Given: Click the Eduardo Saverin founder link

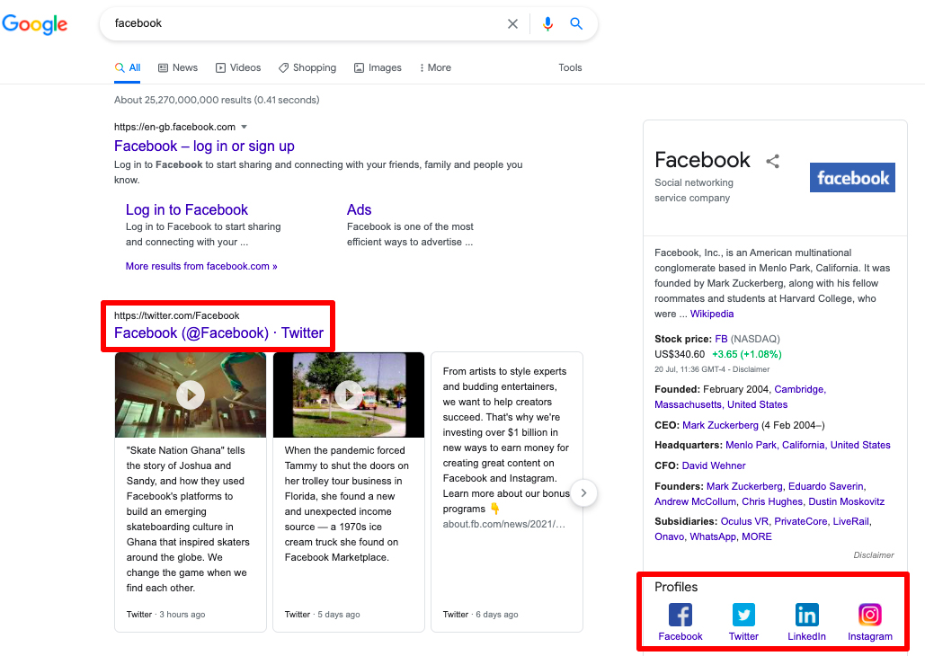Looking at the screenshot, I should point(826,486).
